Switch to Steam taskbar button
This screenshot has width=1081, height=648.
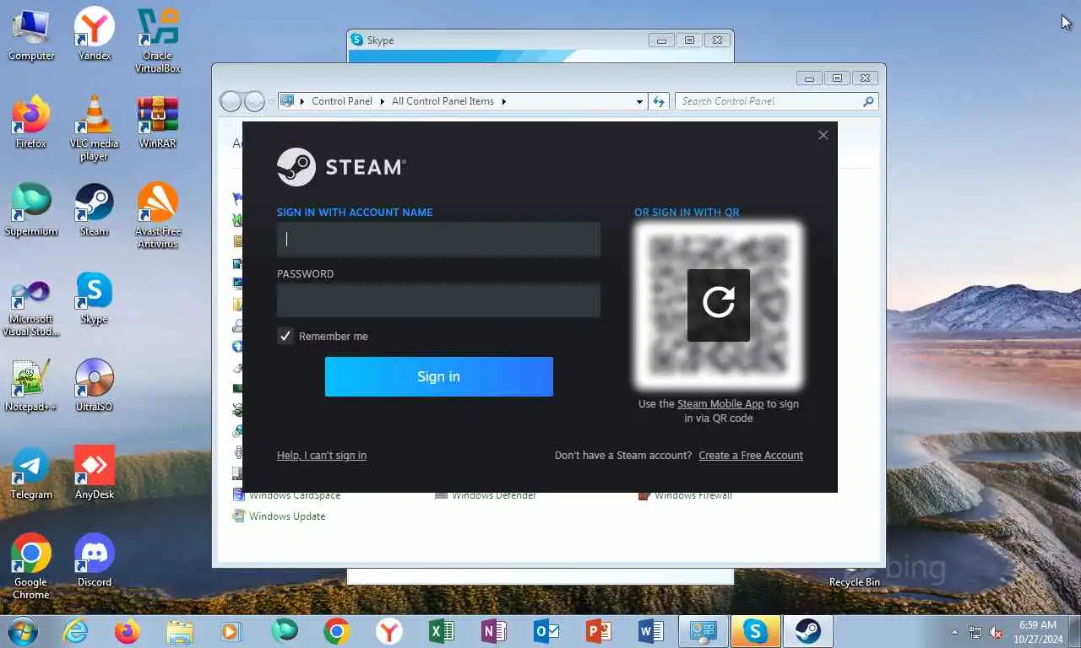click(x=808, y=631)
